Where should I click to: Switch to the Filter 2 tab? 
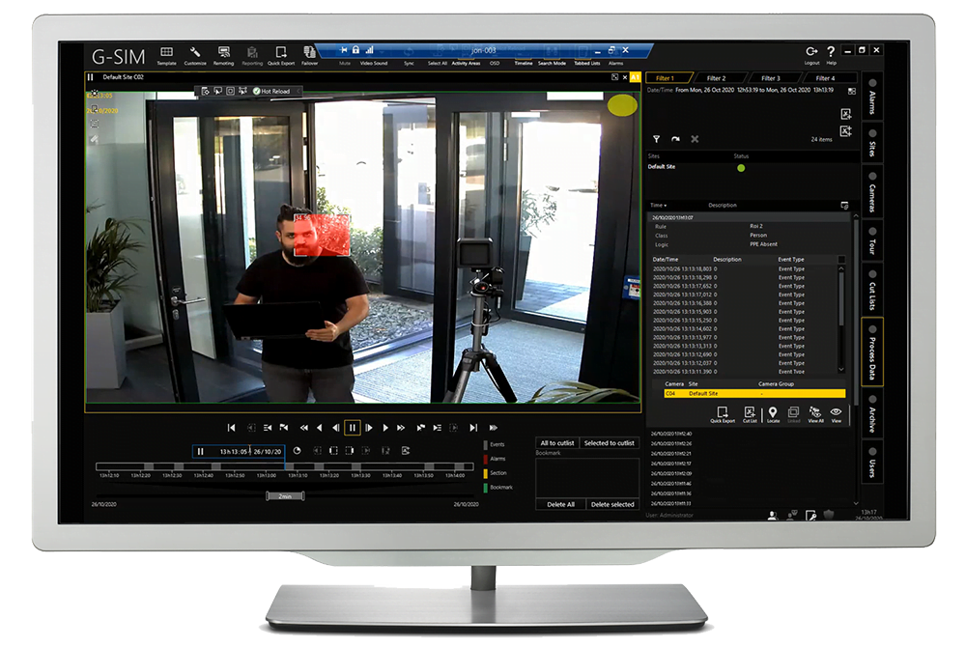716,78
